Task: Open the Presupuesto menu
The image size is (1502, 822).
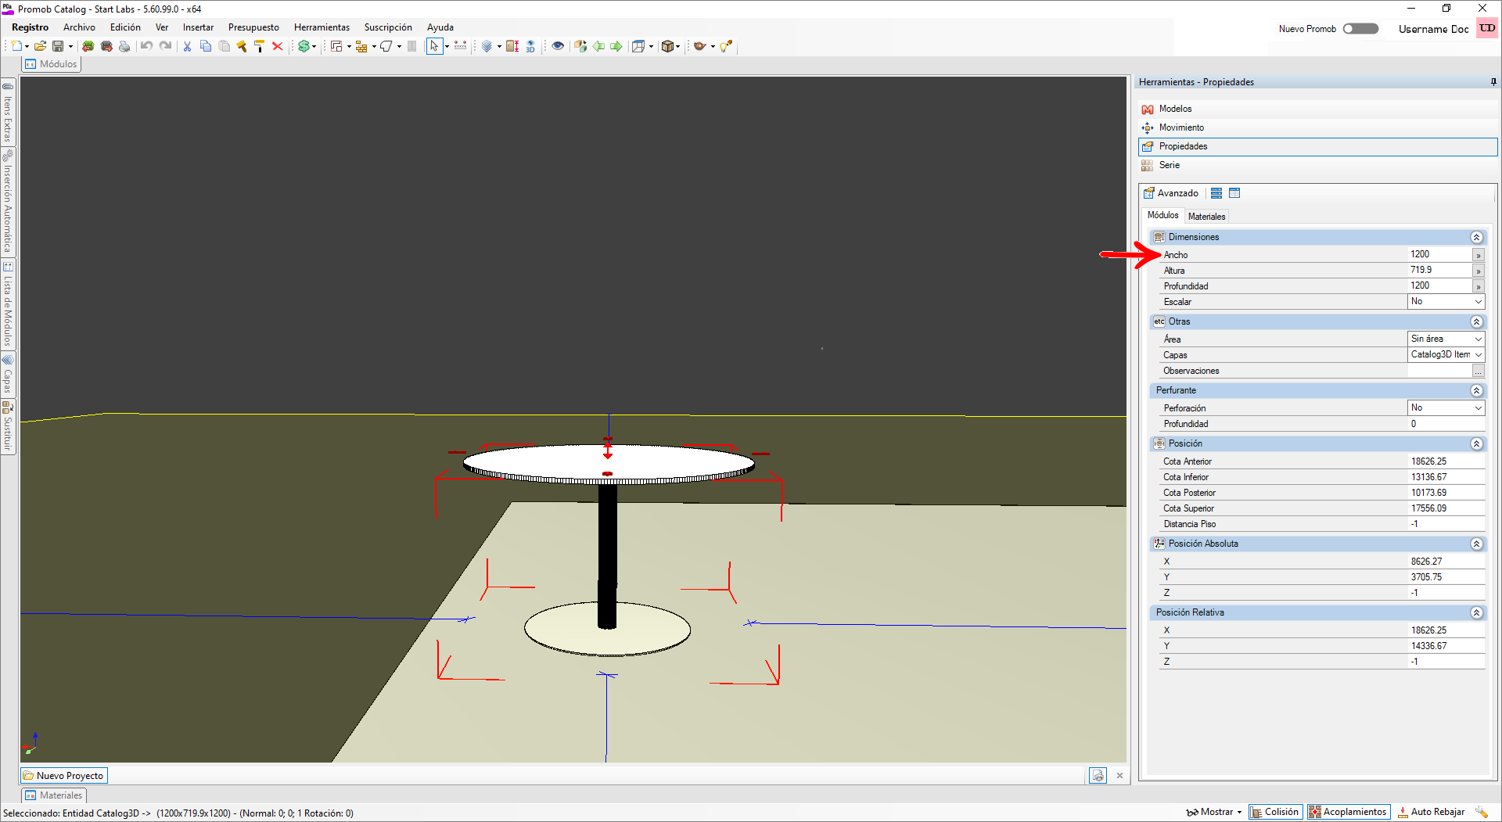Action: (x=253, y=27)
